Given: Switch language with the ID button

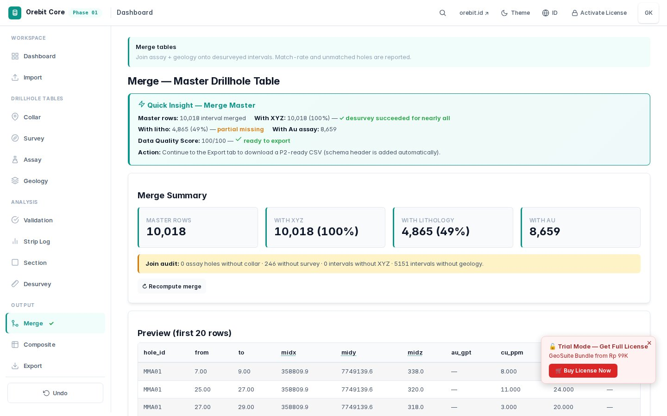Looking at the screenshot, I should 550,13.
